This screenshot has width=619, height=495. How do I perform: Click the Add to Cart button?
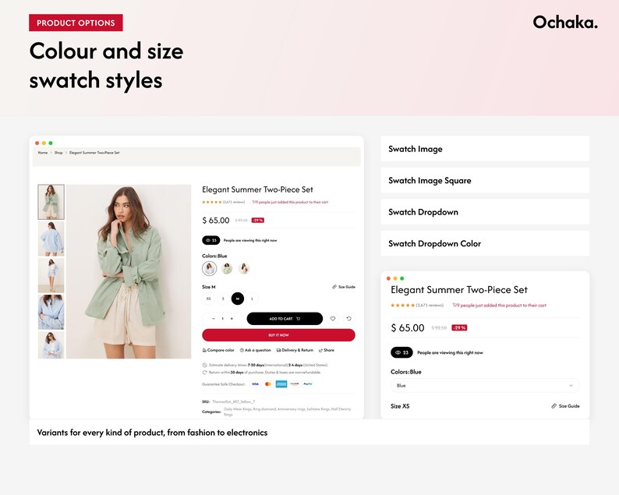tap(285, 319)
